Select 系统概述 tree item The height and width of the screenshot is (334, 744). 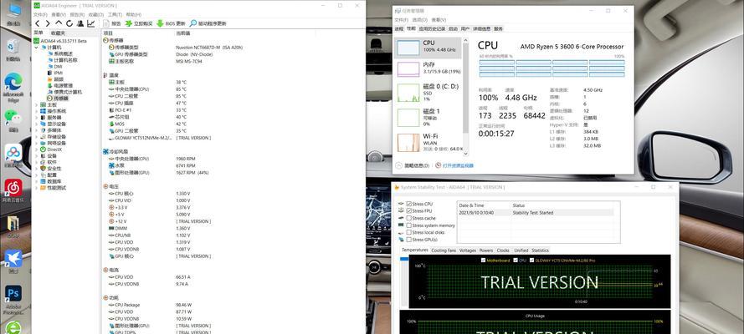pos(62,53)
